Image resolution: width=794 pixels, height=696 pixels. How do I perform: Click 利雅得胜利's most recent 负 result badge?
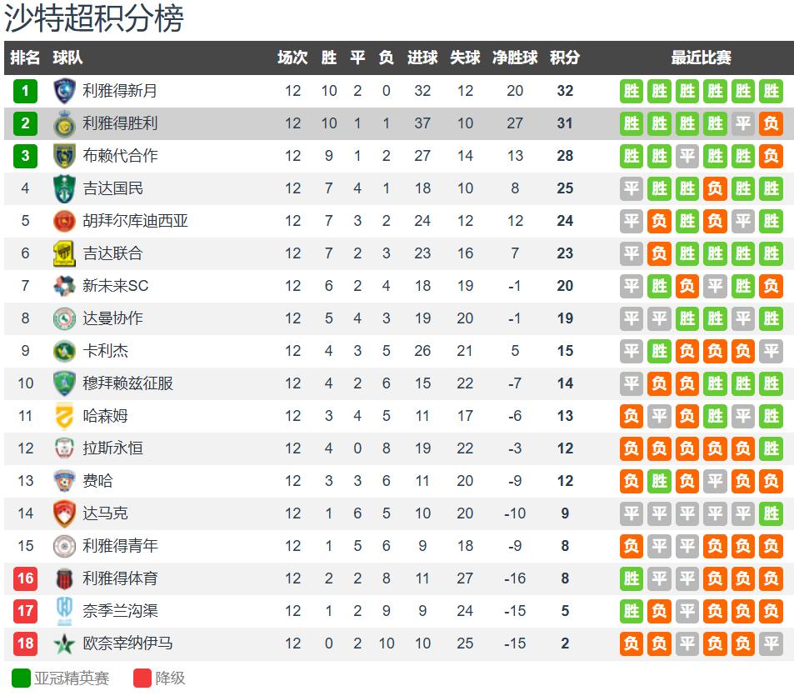[x=771, y=123]
